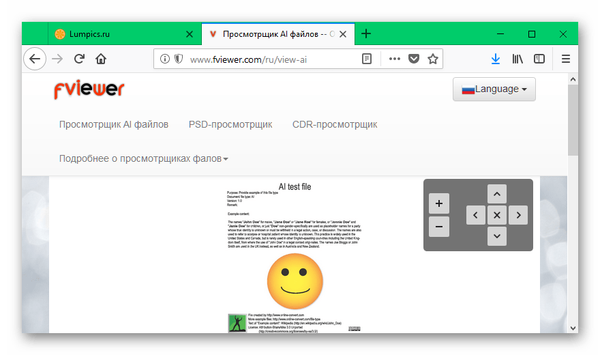Click the Creative Commons badge in the preview
This screenshot has height=355, width=600.
click(355, 328)
